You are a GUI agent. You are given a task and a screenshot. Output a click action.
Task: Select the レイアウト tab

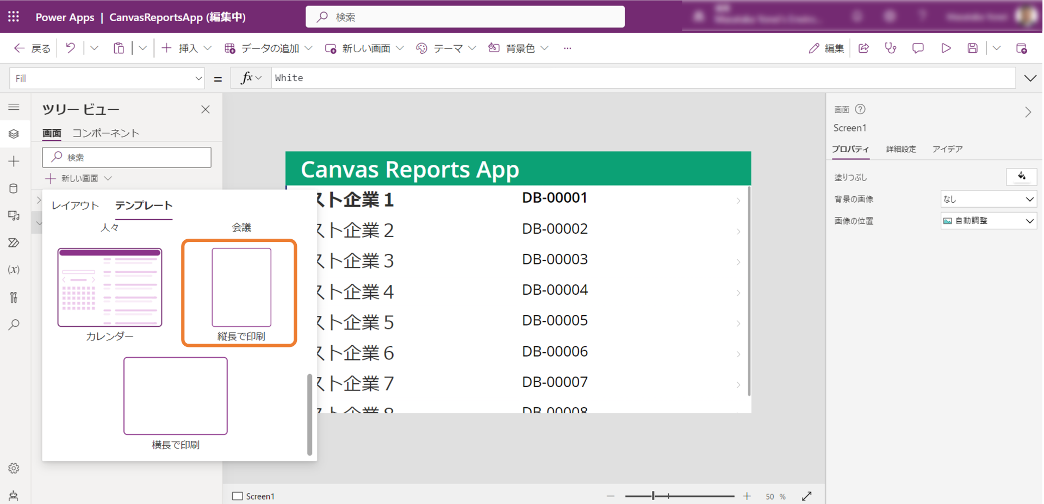(75, 206)
